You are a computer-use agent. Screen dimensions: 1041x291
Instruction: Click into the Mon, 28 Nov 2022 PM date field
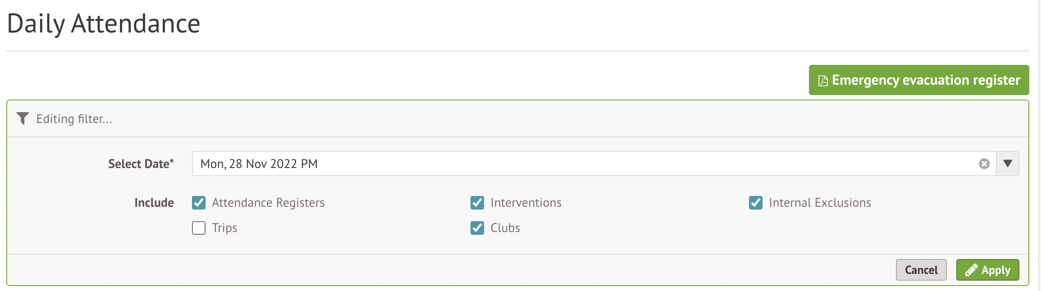(541, 164)
